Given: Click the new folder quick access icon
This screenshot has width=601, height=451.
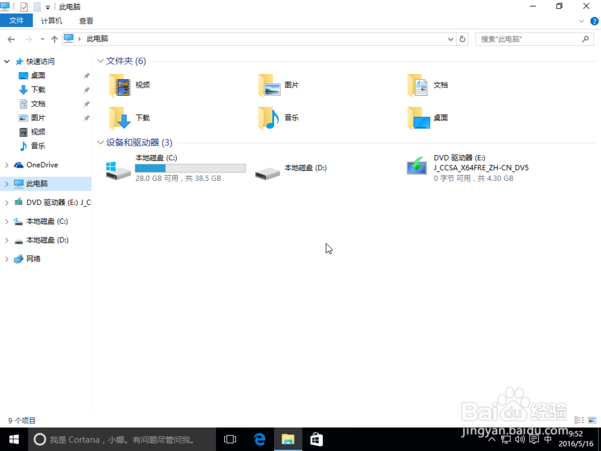Looking at the screenshot, I should coord(37,7).
